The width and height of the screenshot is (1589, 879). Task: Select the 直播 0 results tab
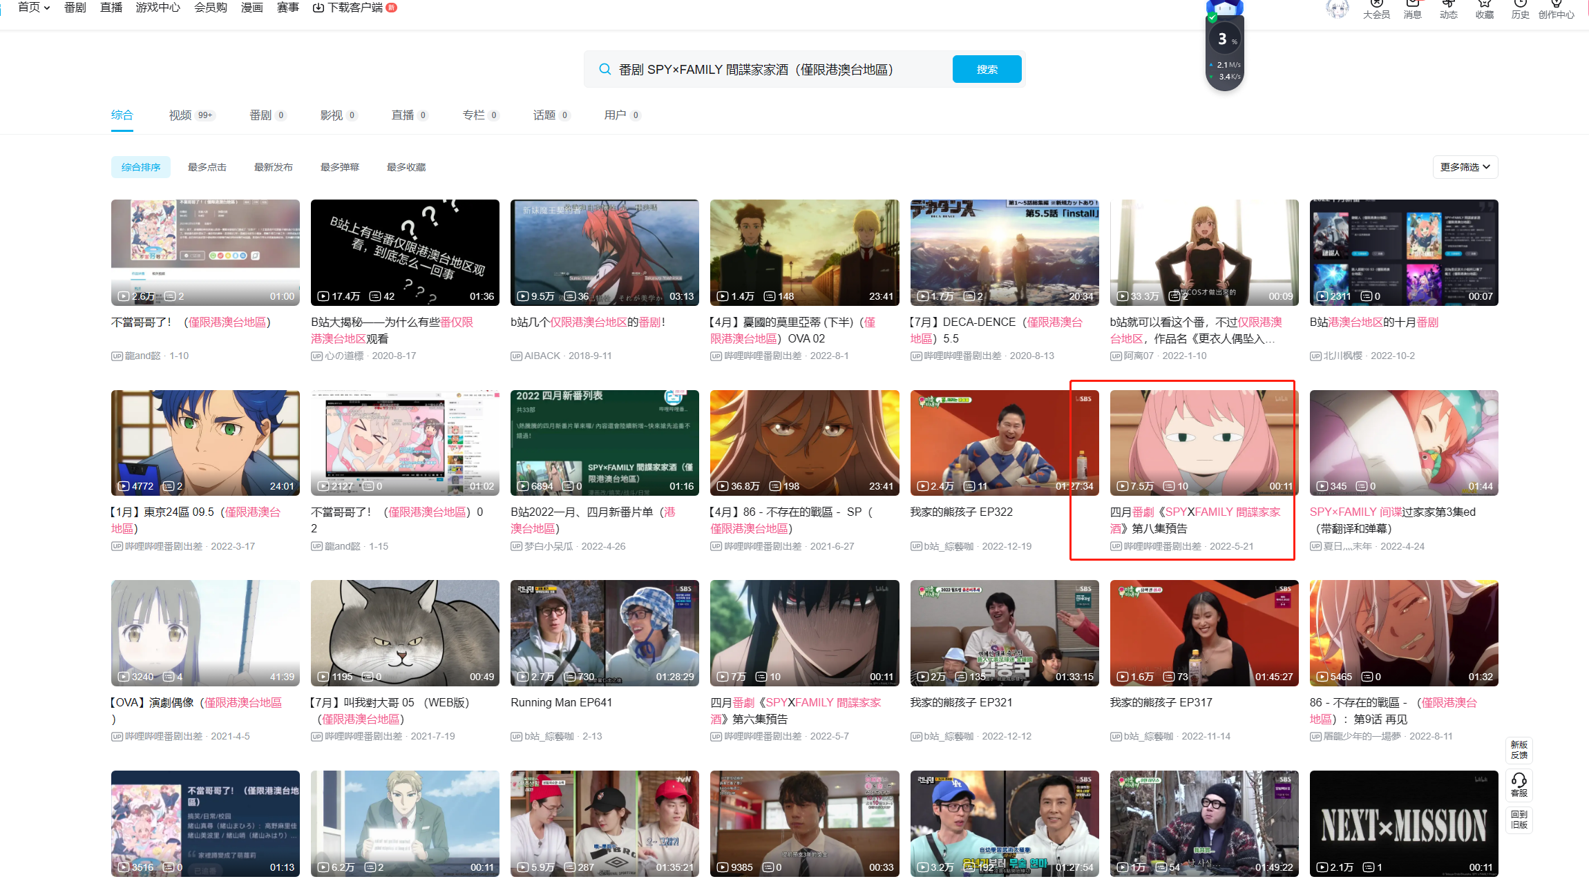coord(410,115)
